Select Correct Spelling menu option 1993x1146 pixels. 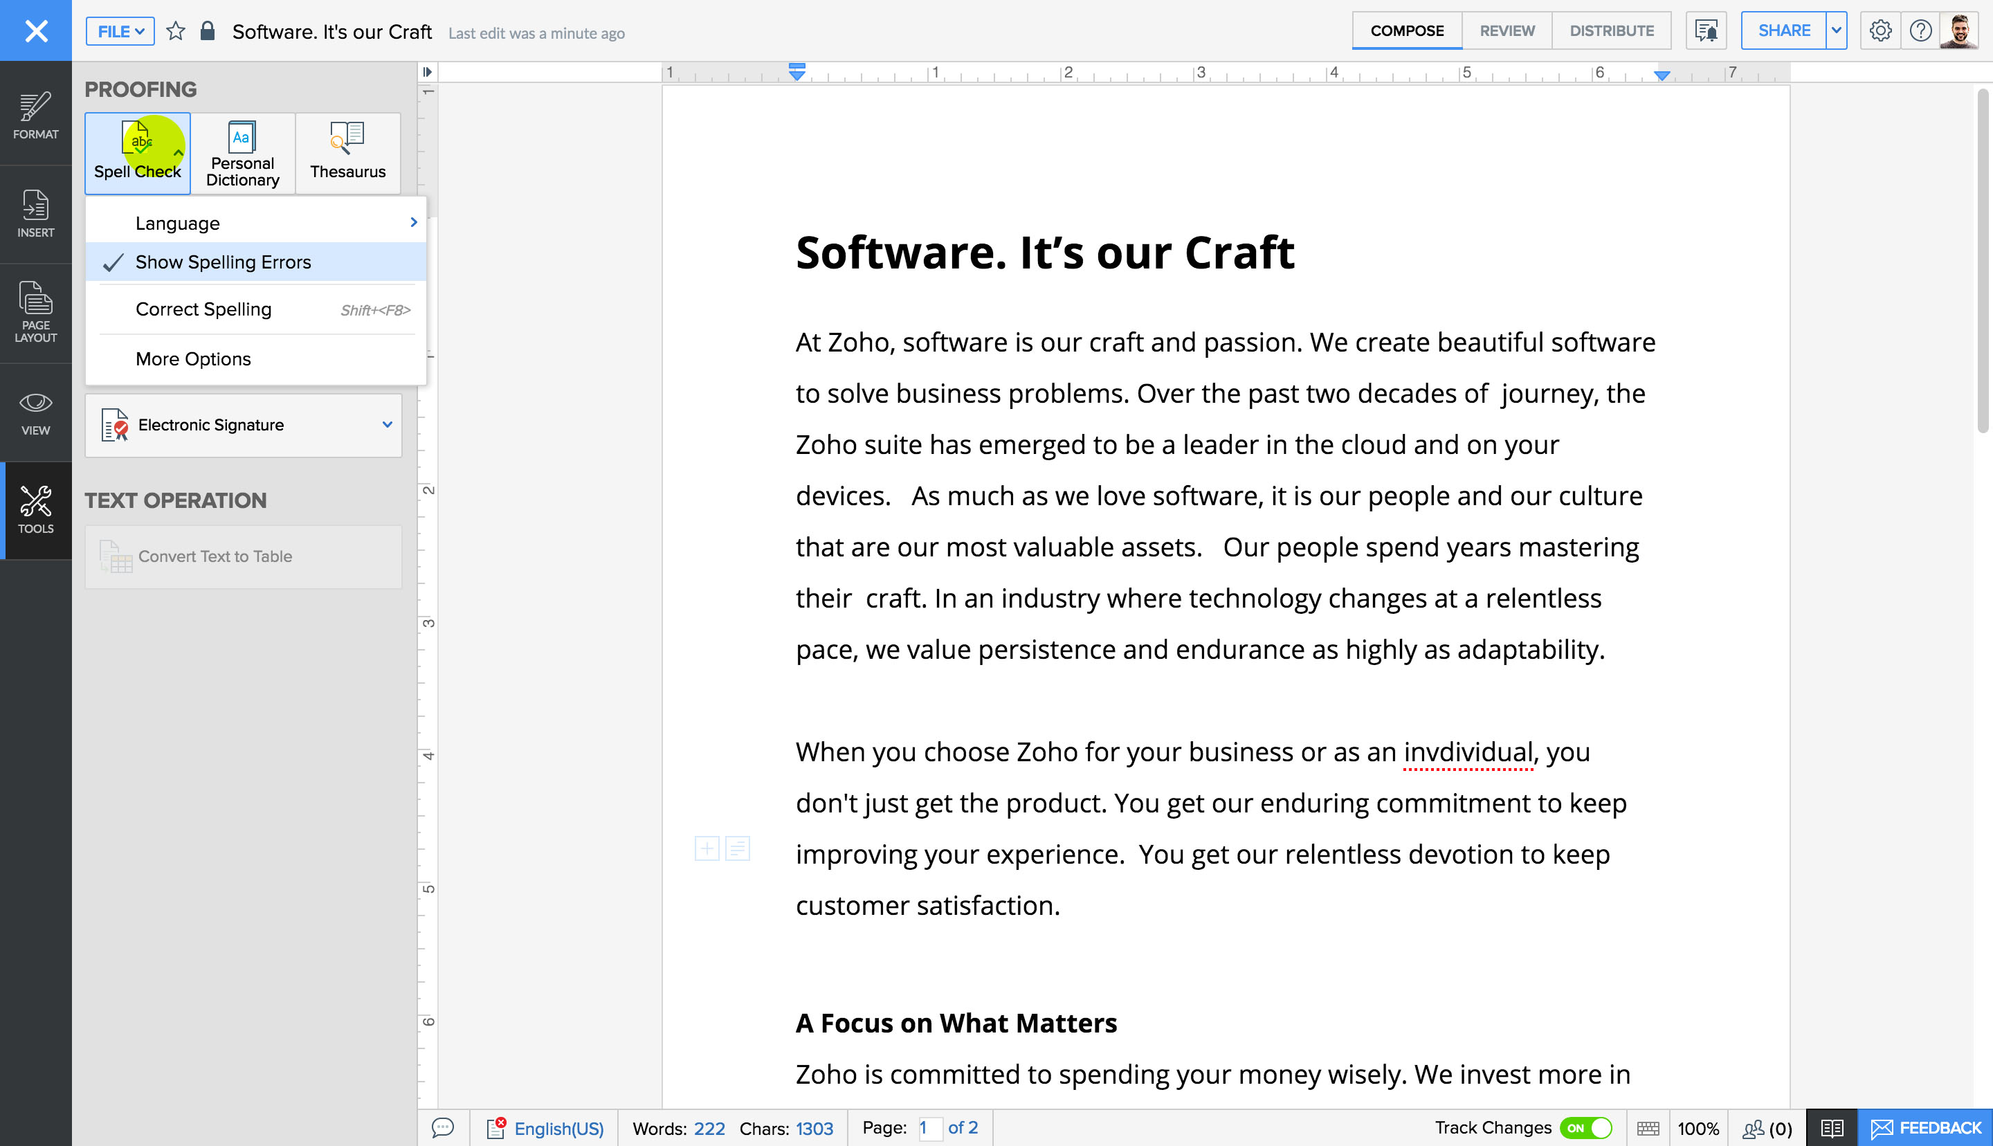click(x=203, y=308)
